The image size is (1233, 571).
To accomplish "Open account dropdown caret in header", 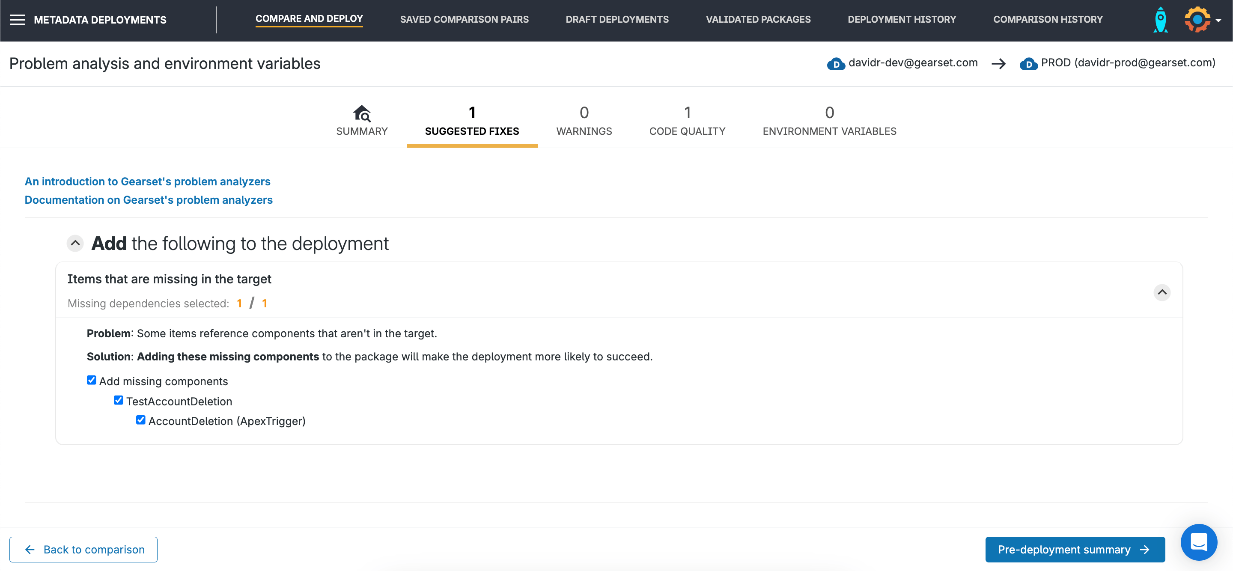I will (x=1218, y=21).
